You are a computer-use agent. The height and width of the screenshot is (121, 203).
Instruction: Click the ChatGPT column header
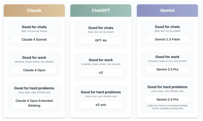[101, 10]
